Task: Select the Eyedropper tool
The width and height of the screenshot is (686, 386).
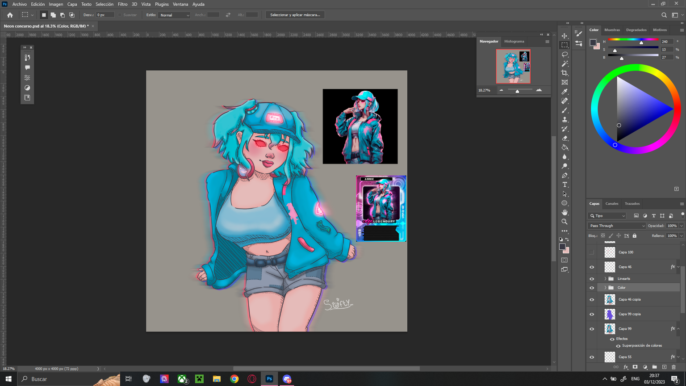Action: coord(565,92)
